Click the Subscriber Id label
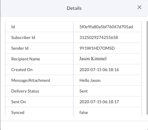 (x=23, y=37)
